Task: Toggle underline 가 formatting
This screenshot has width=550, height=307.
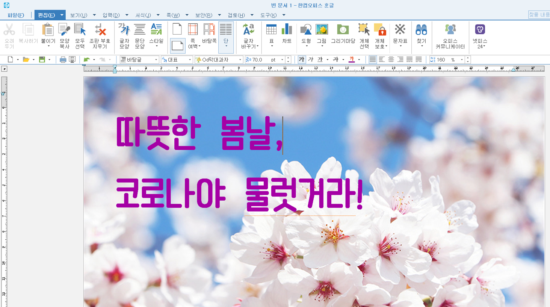Action: (320, 59)
